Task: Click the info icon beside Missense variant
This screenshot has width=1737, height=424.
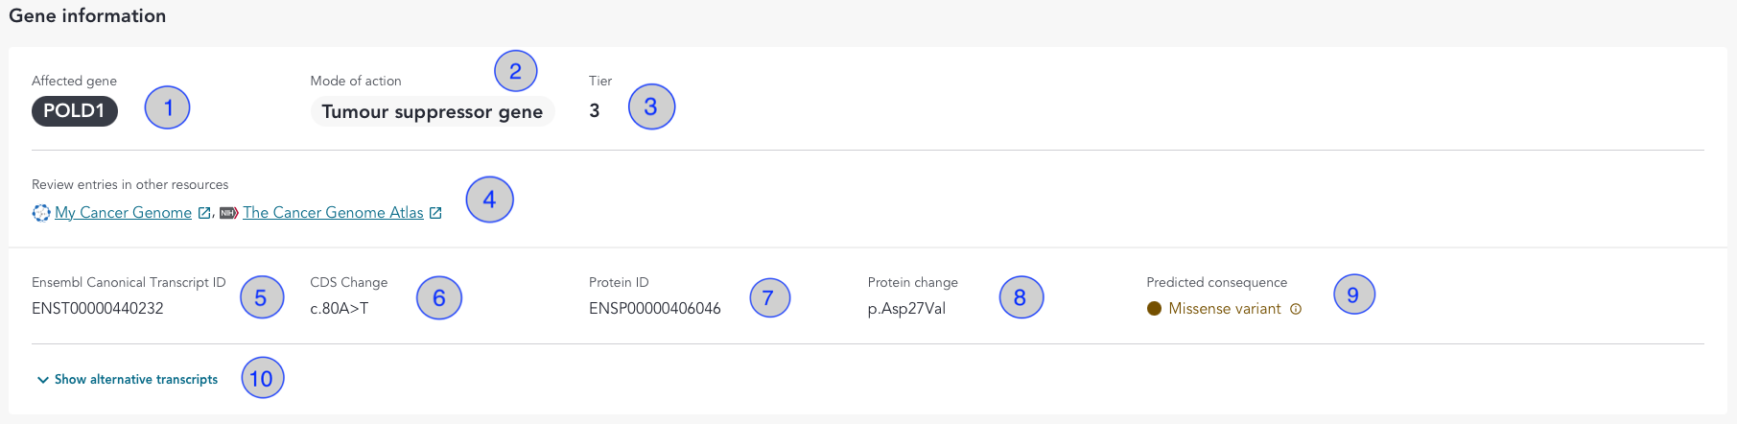Action: pos(1296,309)
